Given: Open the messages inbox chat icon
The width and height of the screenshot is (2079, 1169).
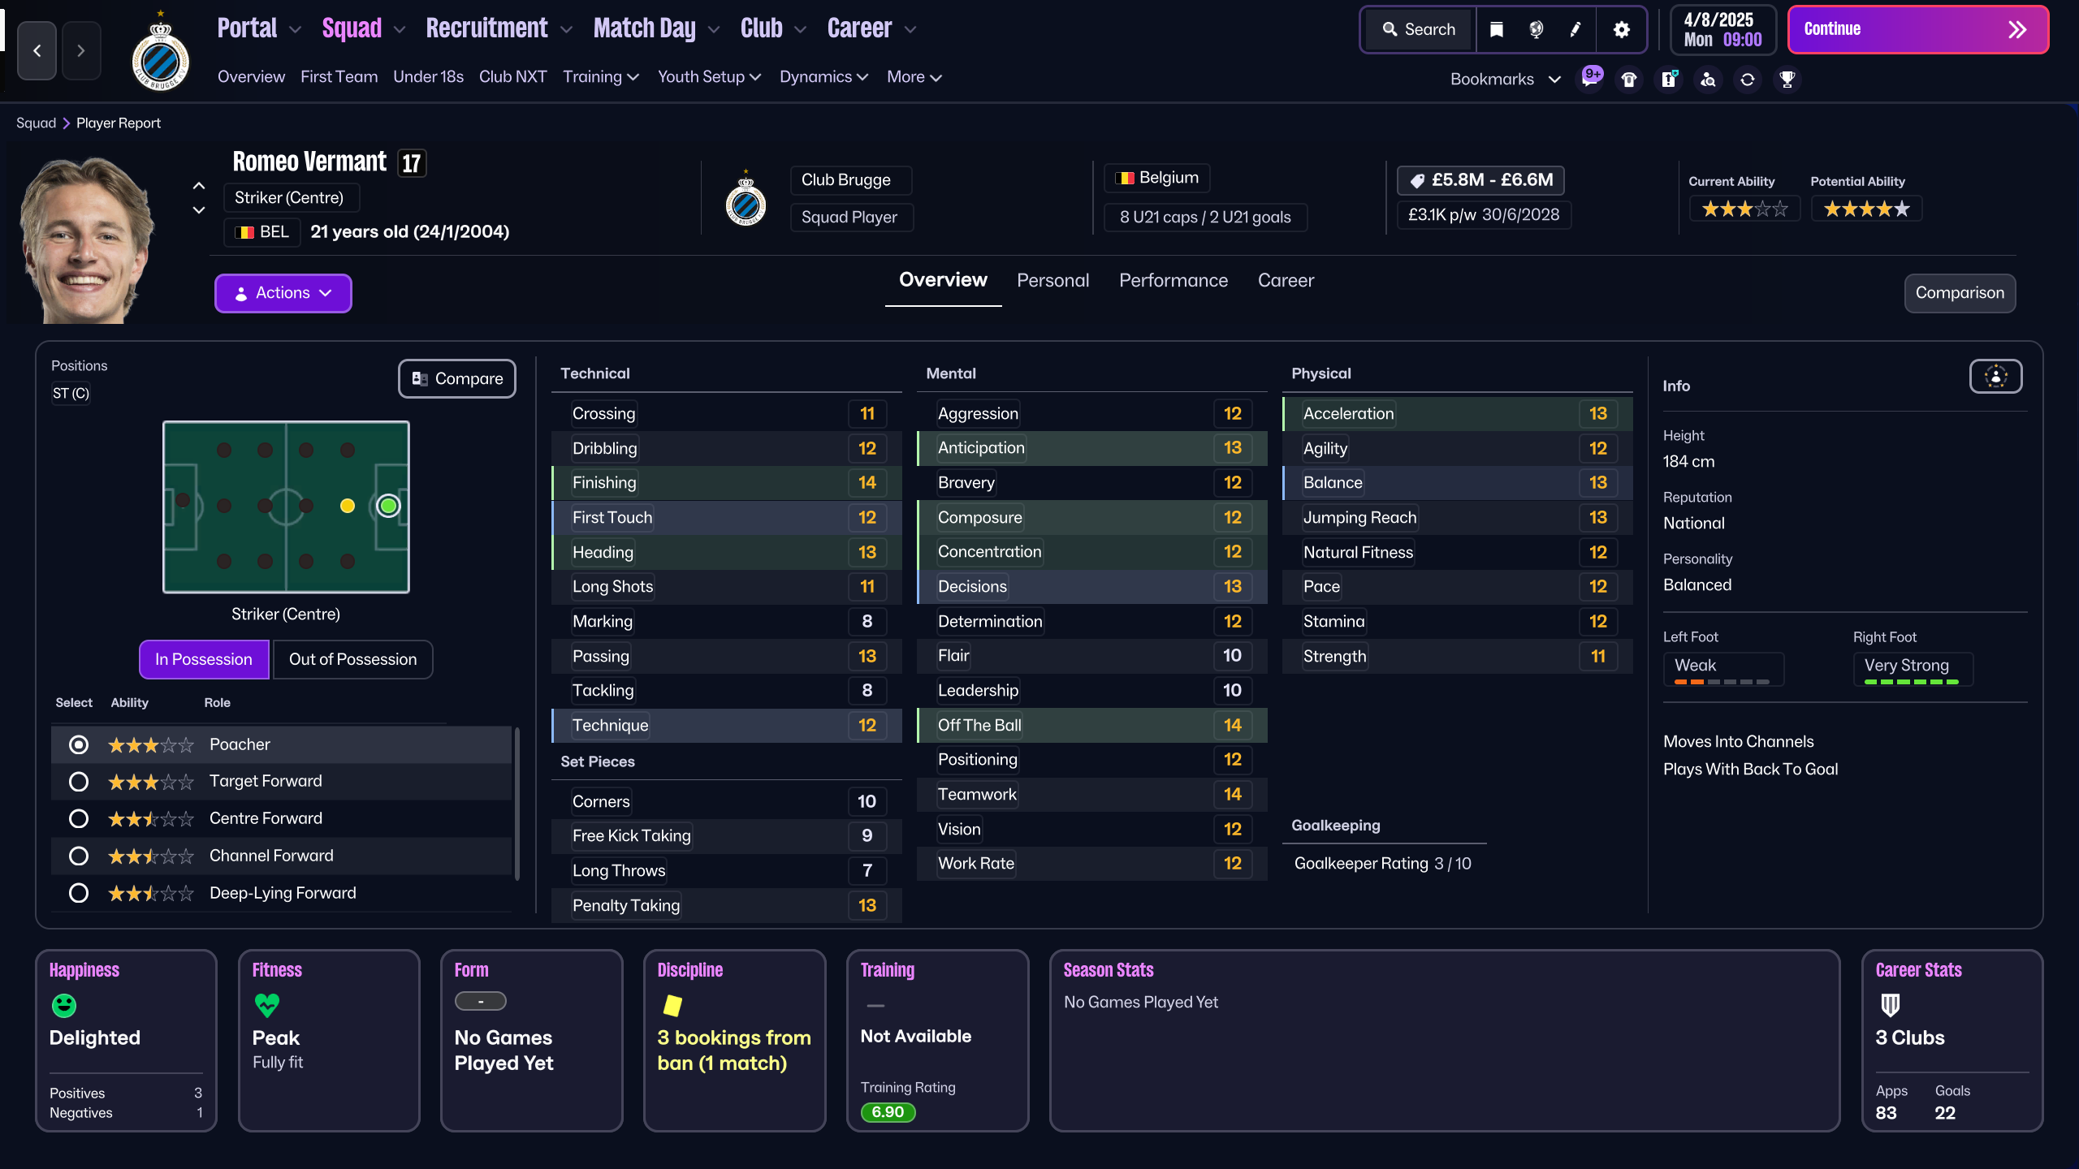Looking at the screenshot, I should [1589, 80].
